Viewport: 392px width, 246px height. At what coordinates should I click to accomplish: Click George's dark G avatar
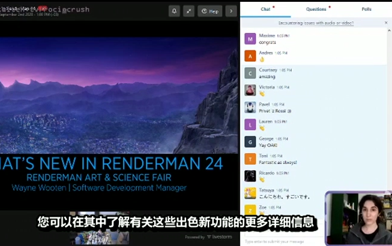click(250, 142)
